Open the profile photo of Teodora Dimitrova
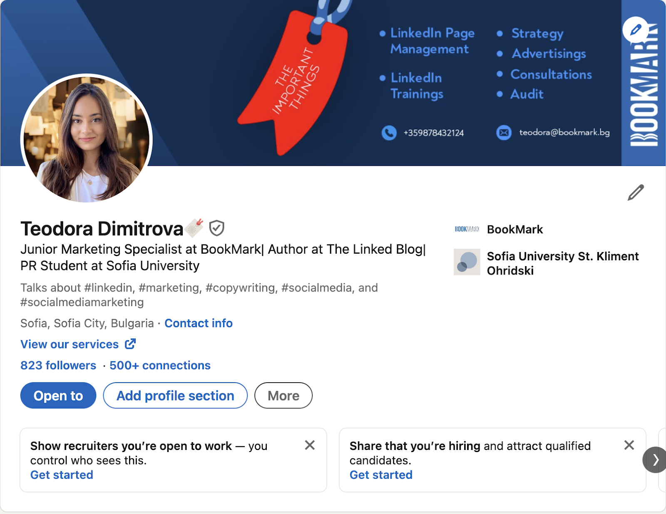666x514 pixels. click(87, 138)
